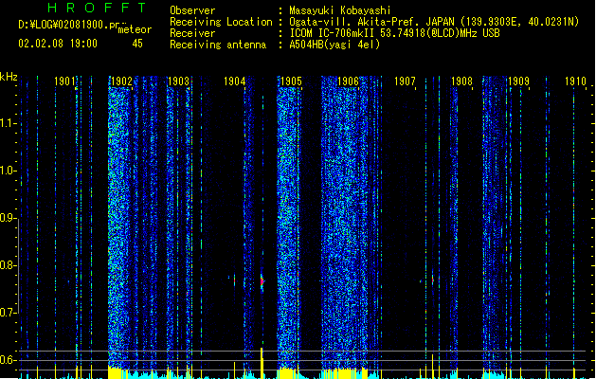Click the A504HB(yagi 4el) antenna text
Viewport: 596px width, 379px height.
[334, 45]
